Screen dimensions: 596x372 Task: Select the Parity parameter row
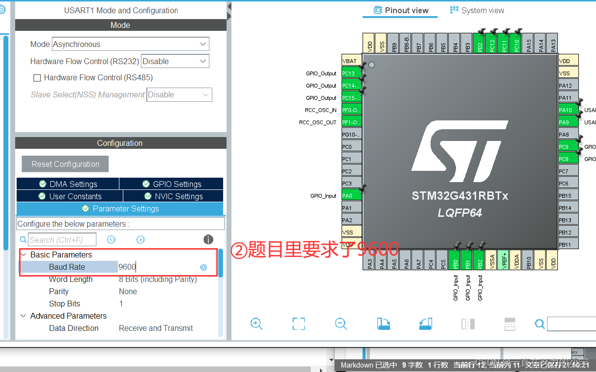118,291
